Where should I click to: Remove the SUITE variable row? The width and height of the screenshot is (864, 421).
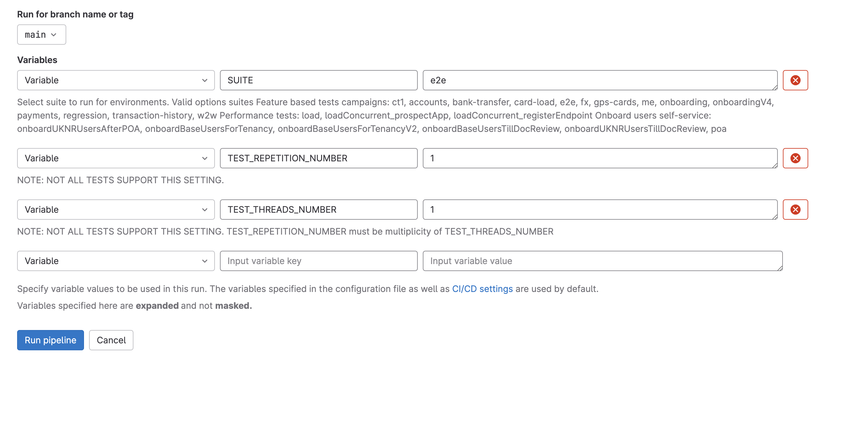pyautogui.click(x=795, y=80)
